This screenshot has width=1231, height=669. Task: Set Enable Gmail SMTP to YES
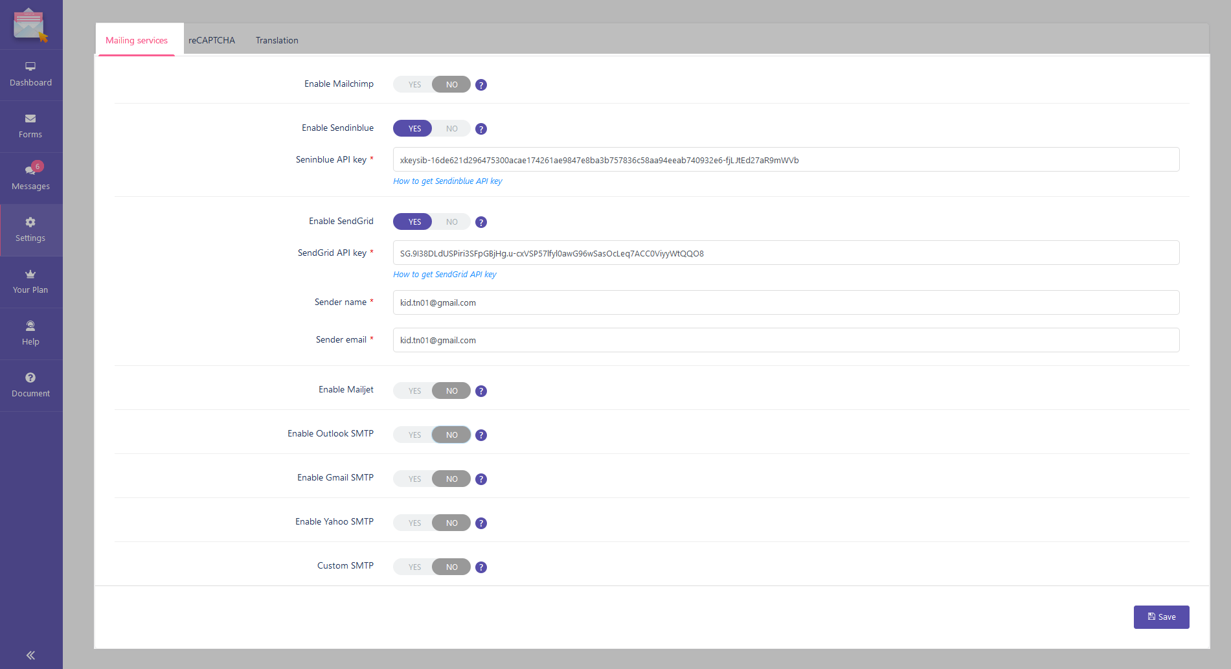pos(414,479)
